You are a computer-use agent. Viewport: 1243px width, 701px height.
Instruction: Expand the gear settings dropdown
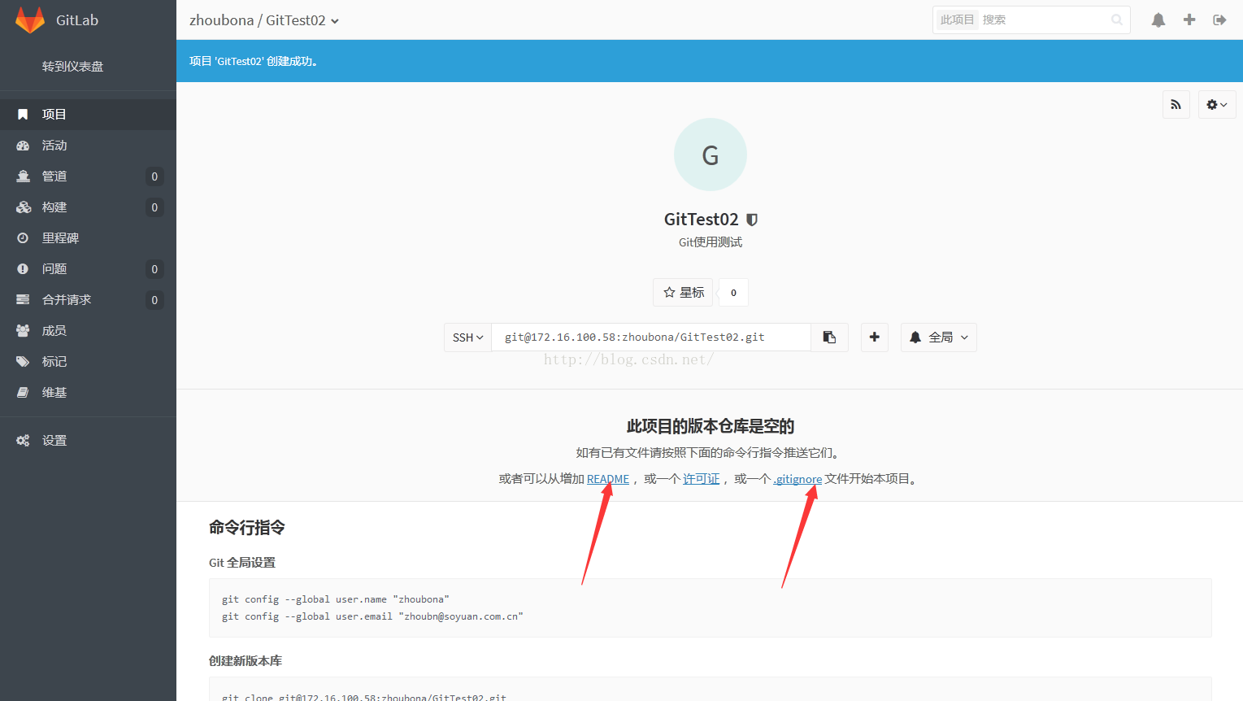(x=1217, y=104)
